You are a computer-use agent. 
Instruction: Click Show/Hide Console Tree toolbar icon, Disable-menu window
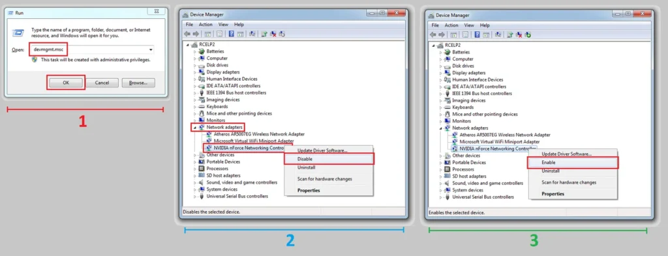point(208,34)
